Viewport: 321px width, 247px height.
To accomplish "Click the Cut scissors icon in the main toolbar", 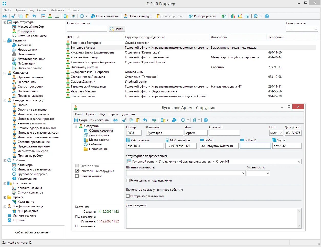I will [x=13, y=16].
